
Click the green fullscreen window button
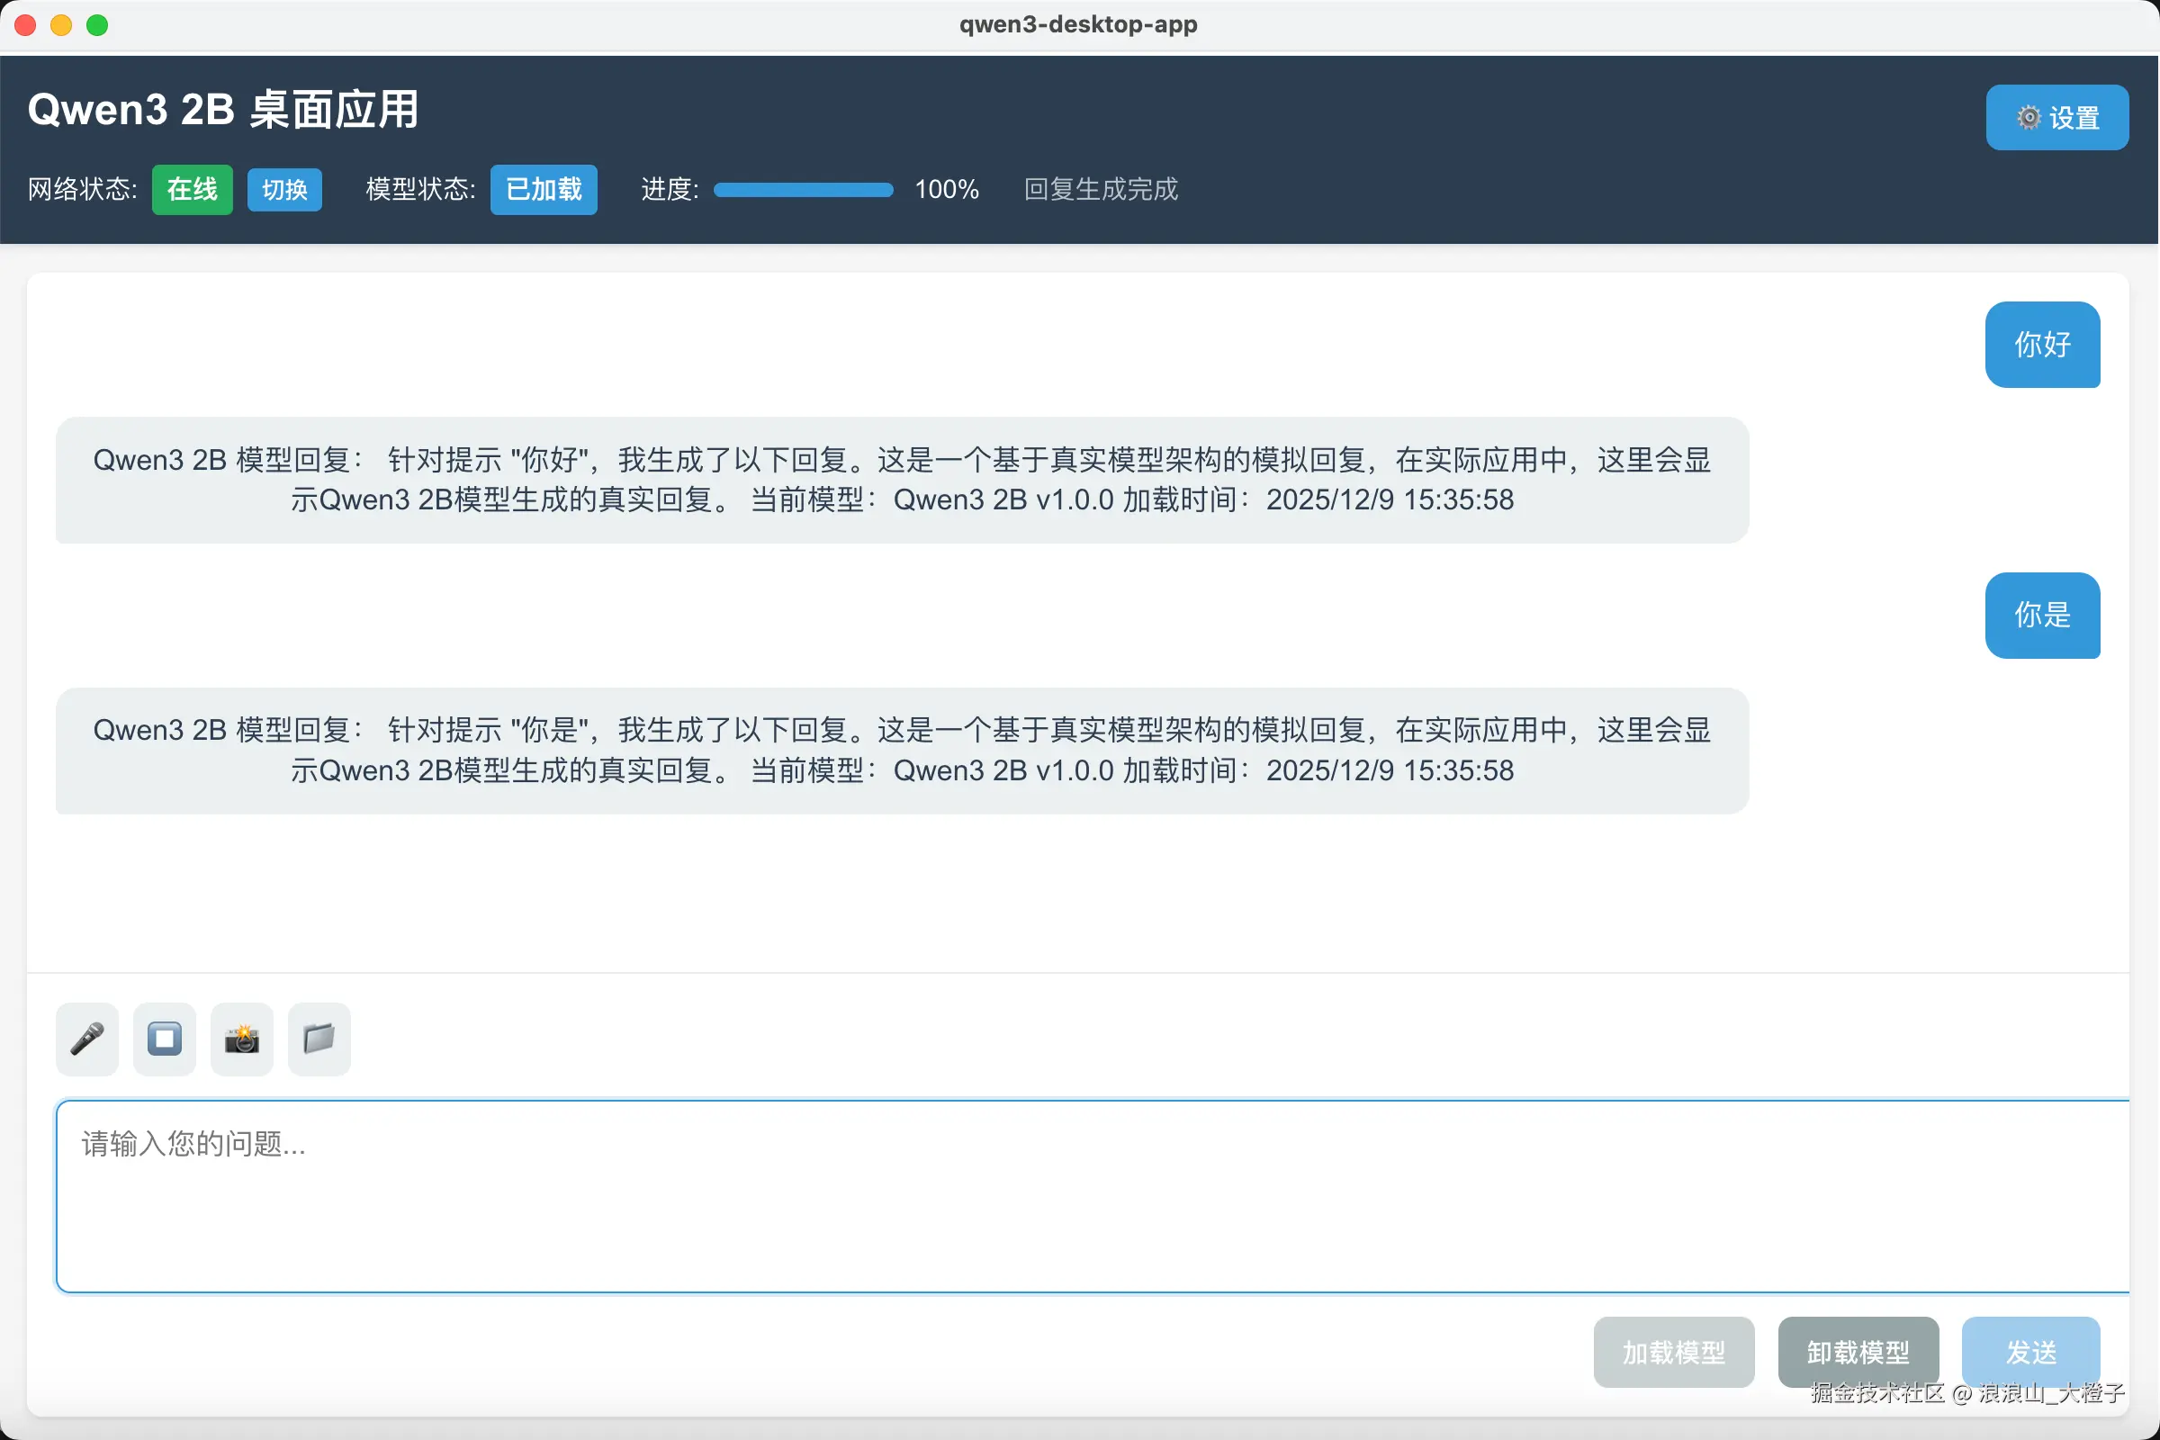point(97,25)
